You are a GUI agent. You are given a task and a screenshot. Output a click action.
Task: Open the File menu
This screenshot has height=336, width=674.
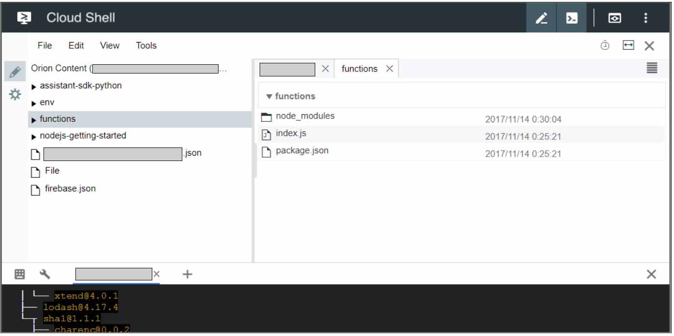tap(44, 45)
